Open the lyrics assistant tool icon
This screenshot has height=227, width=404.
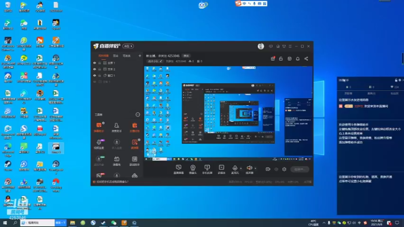click(134, 161)
